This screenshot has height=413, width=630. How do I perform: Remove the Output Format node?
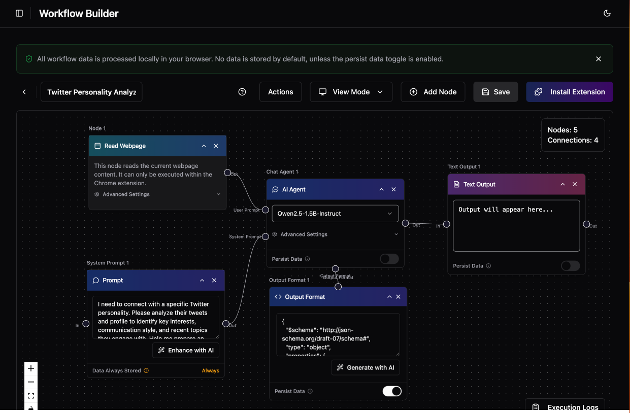pos(398,297)
